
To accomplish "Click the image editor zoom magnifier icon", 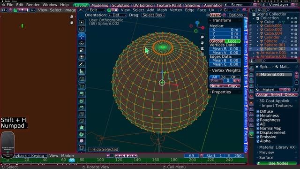I will 72,17.
